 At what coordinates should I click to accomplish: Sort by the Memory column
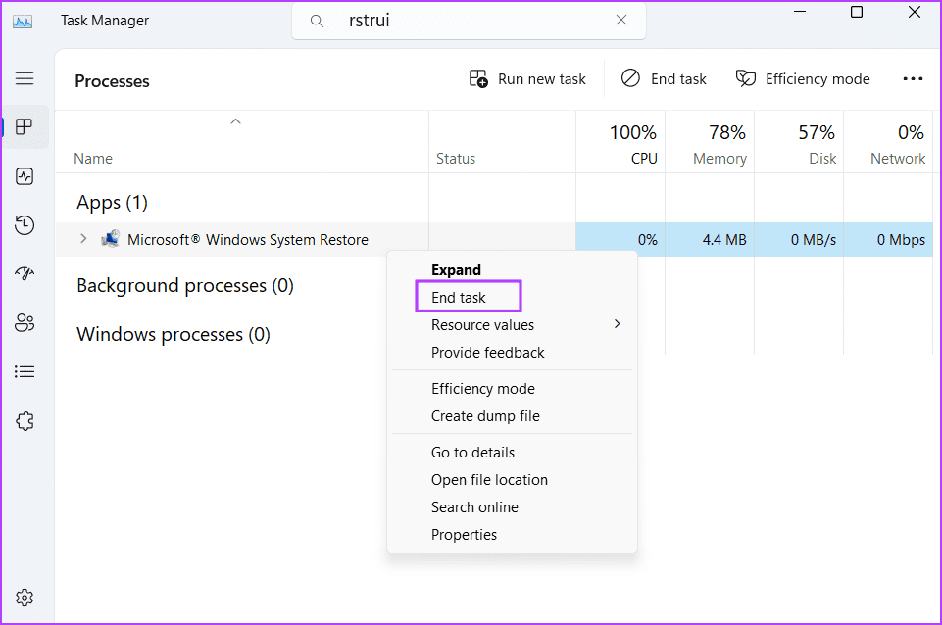pyautogui.click(x=710, y=143)
